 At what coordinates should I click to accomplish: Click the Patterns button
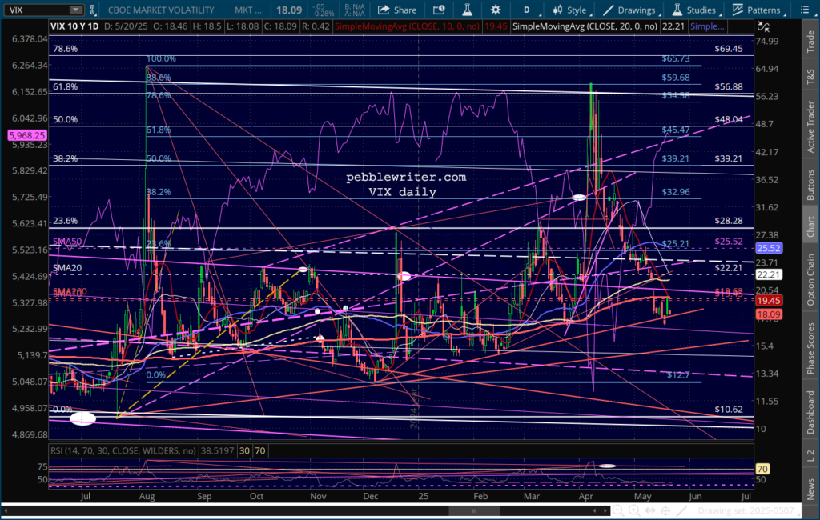pyautogui.click(x=756, y=10)
